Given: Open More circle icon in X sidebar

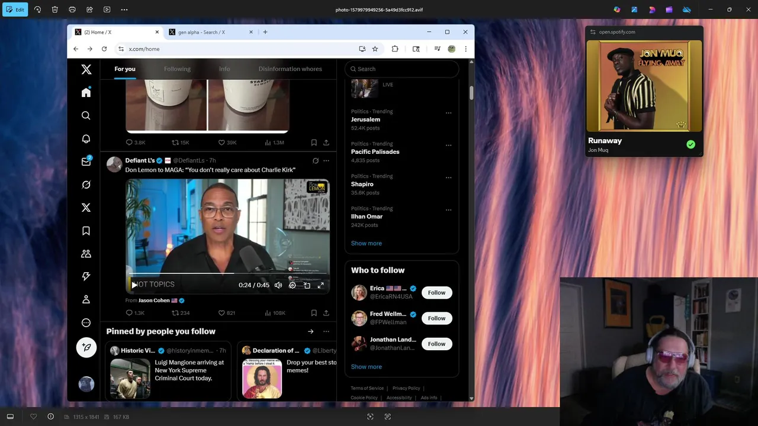Looking at the screenshot, I should (86, 322).
